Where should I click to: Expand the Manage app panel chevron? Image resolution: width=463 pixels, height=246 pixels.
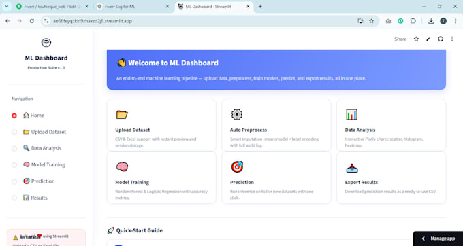[423, 239]
